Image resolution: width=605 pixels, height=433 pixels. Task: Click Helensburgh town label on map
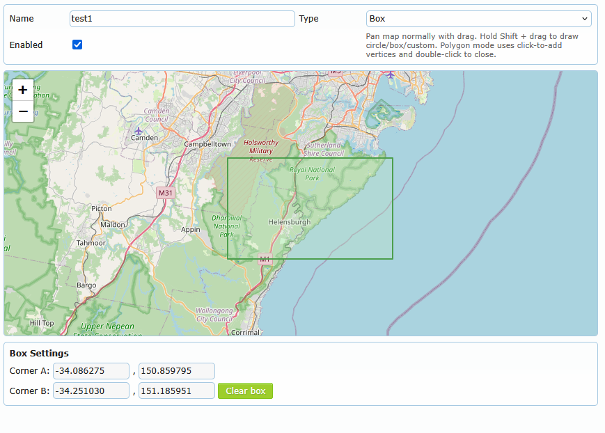coord(290,222)
